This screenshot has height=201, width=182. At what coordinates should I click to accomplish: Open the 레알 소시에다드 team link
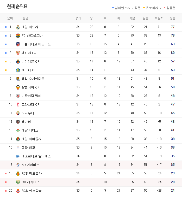coord(33,79)
